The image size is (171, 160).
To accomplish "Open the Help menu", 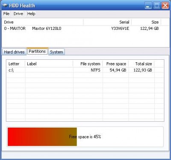I will [x=31, y=14].
